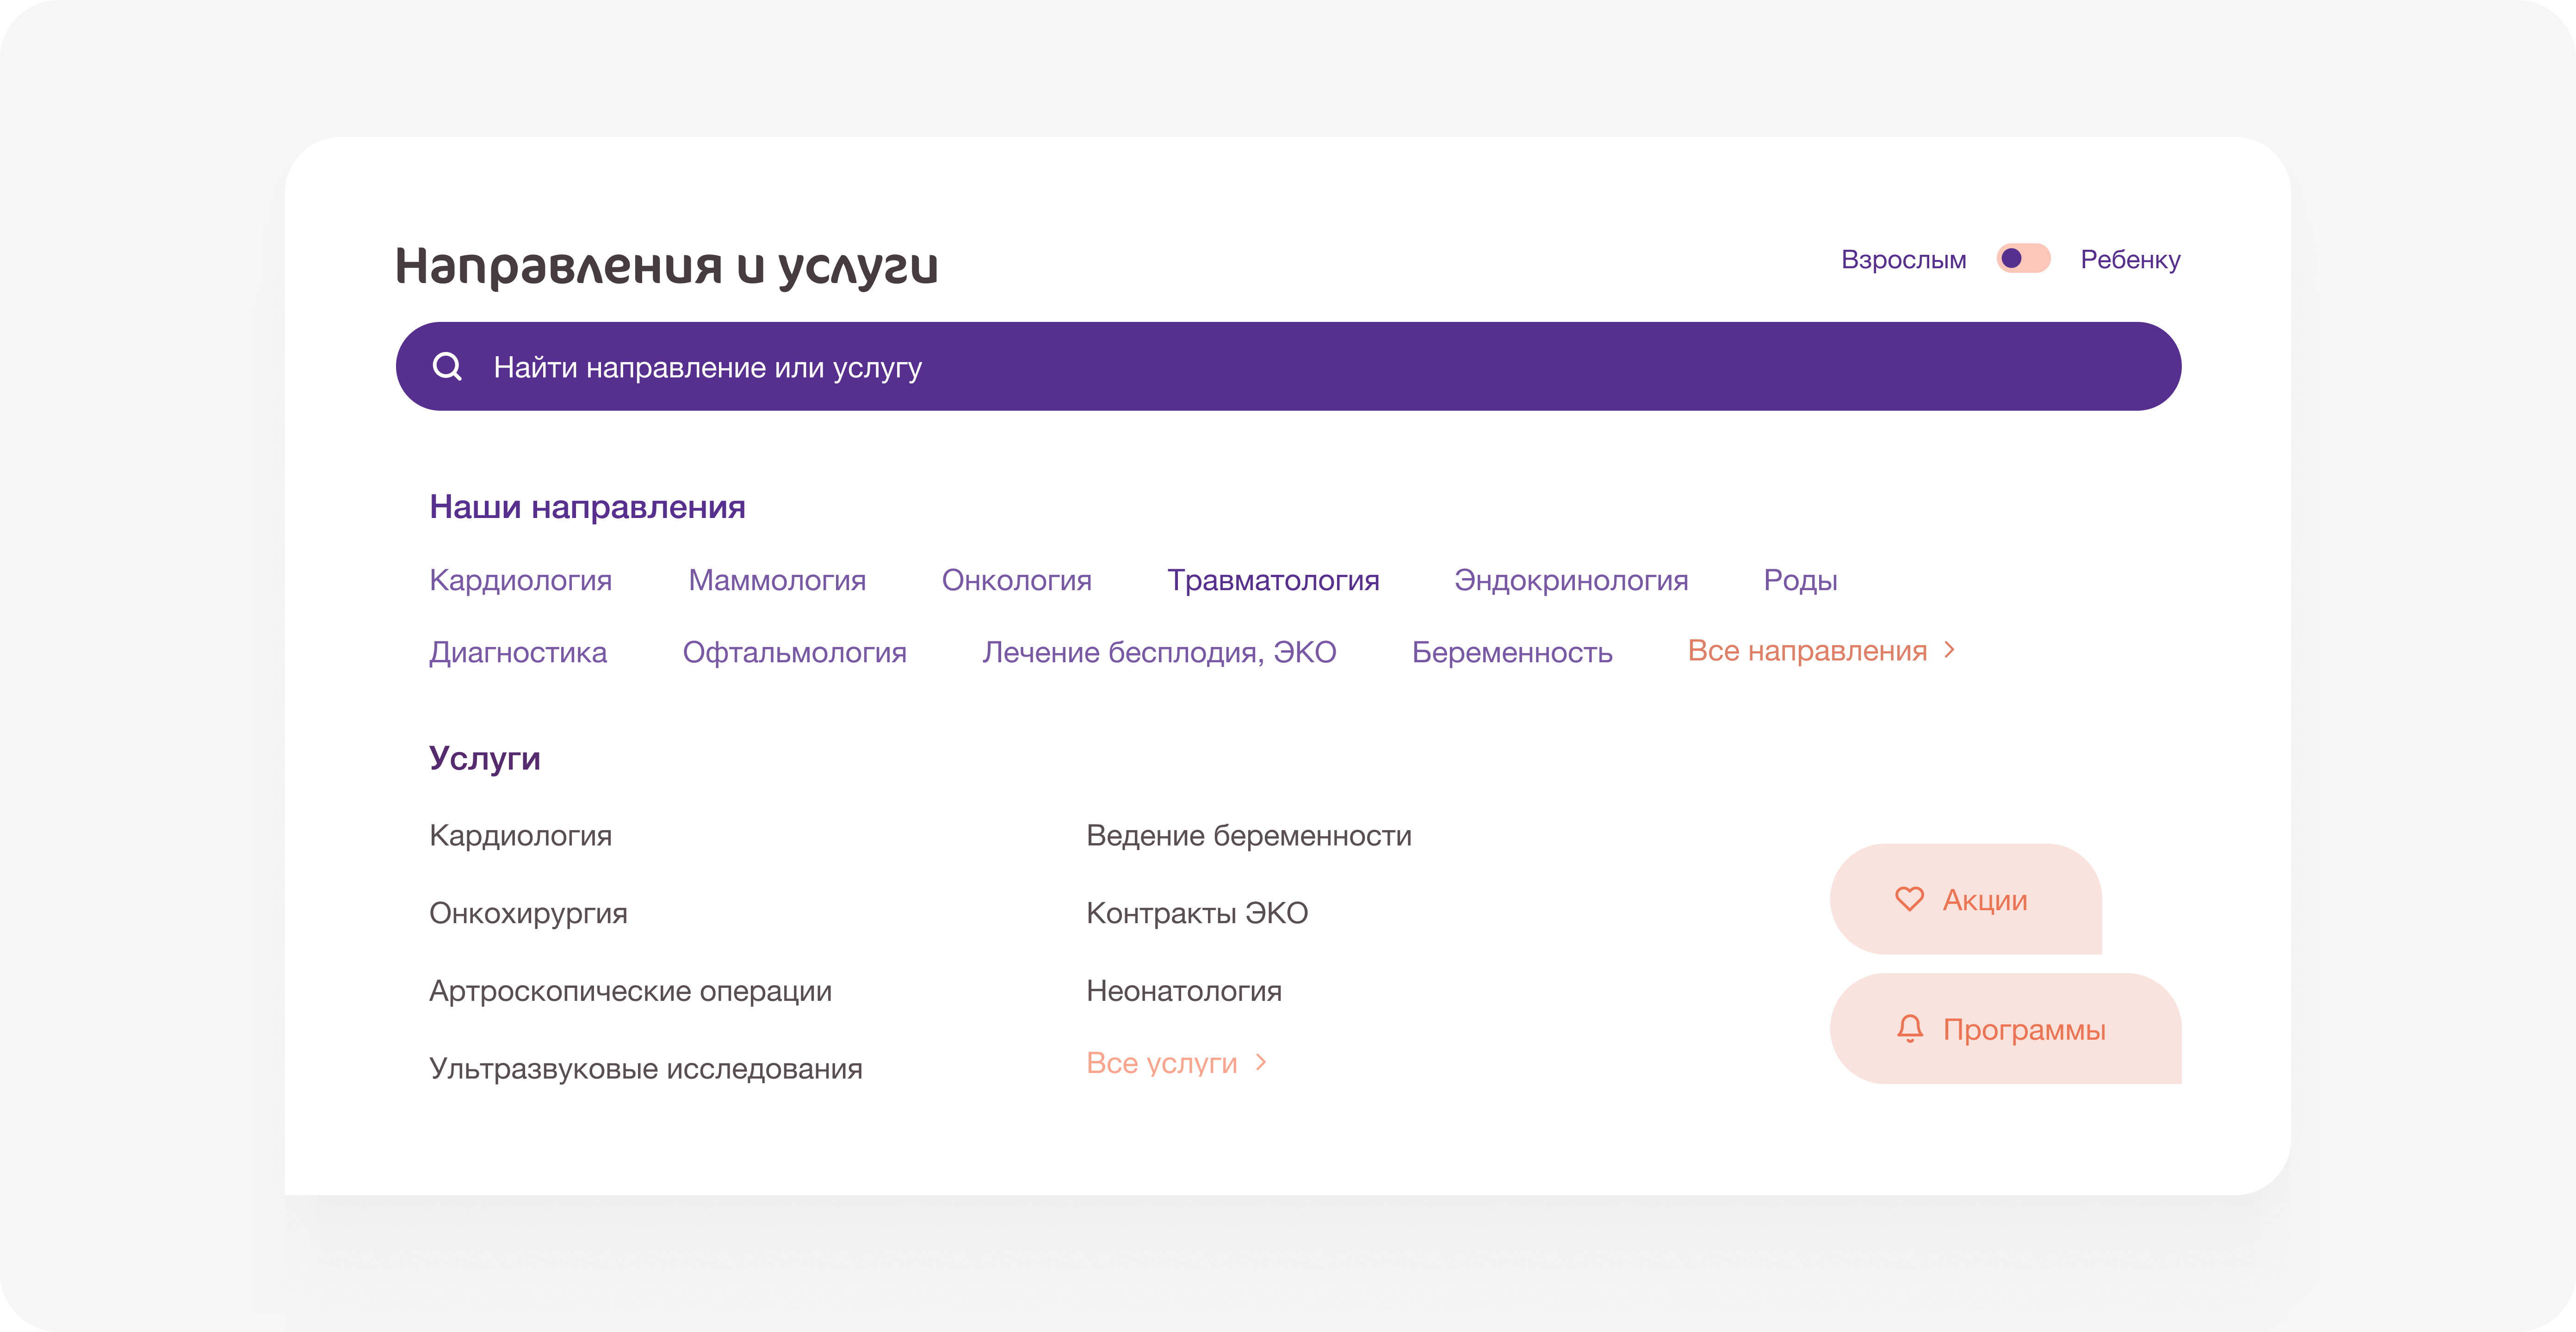Select the Ребенку option label
Viewport: 2576px width, 1332px height.
point(2130,260)
